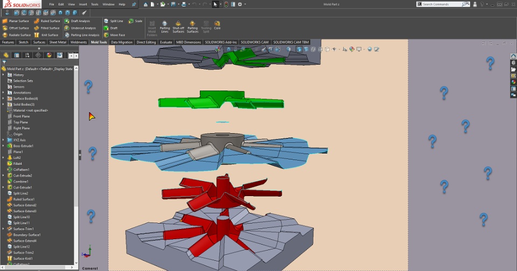Expand the Surface Bodies(4) folder
This screenshot has height=271, width=517.
(x=3, y=99)
